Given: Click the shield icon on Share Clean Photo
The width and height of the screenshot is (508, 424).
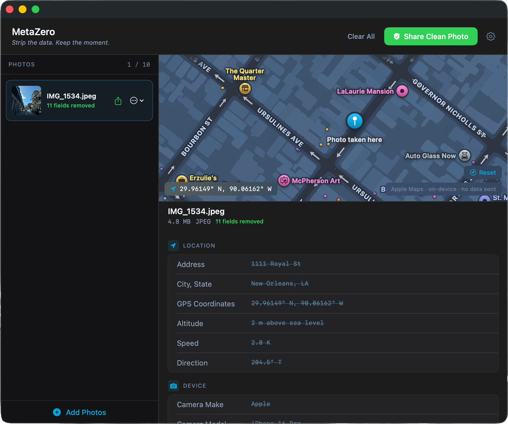Looking at the screenshot, I should click(397, 36).
